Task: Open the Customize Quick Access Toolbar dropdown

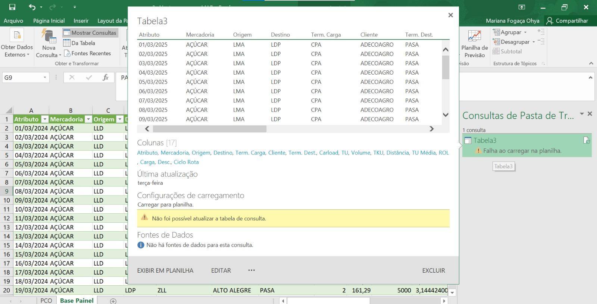Action: tap(75, 7)
